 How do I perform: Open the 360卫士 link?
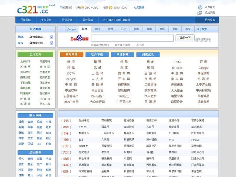(124, 96)
